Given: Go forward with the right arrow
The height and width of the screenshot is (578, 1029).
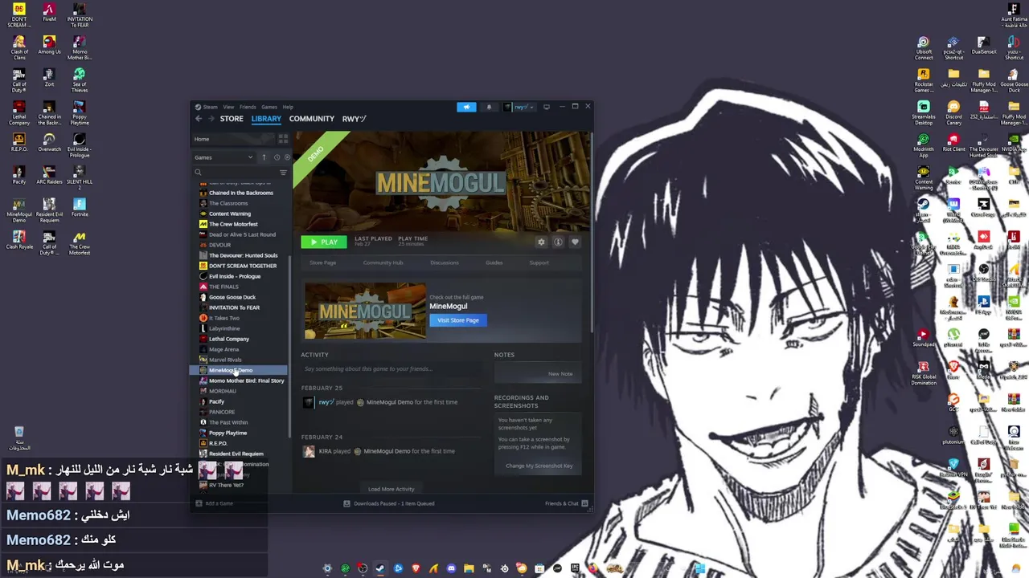Looking at the screenshot, I should pos(212,119).
